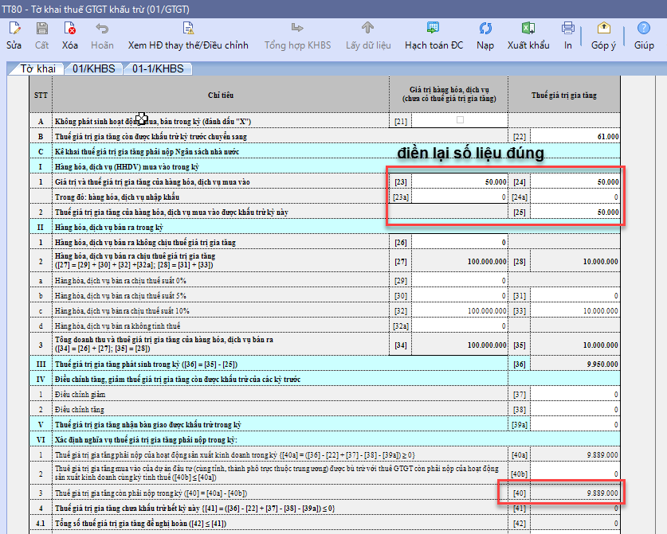Click the [24a] imported goods VAT field
The width and height of the screenshot is (667, 534).
pos(575,197)
